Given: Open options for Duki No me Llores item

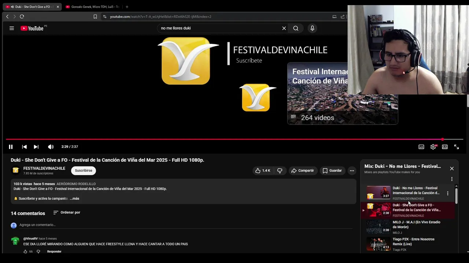Looking at the screenshot, I should pyautogui.click(x=447, y=193).
